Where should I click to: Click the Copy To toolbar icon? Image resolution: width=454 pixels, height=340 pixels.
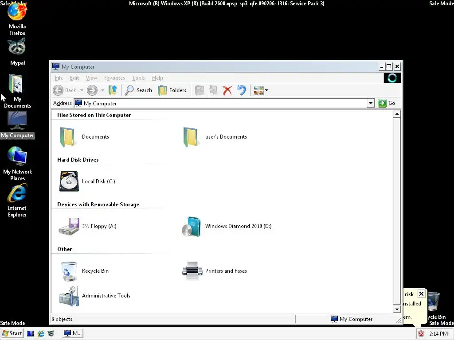click(213, 90)
